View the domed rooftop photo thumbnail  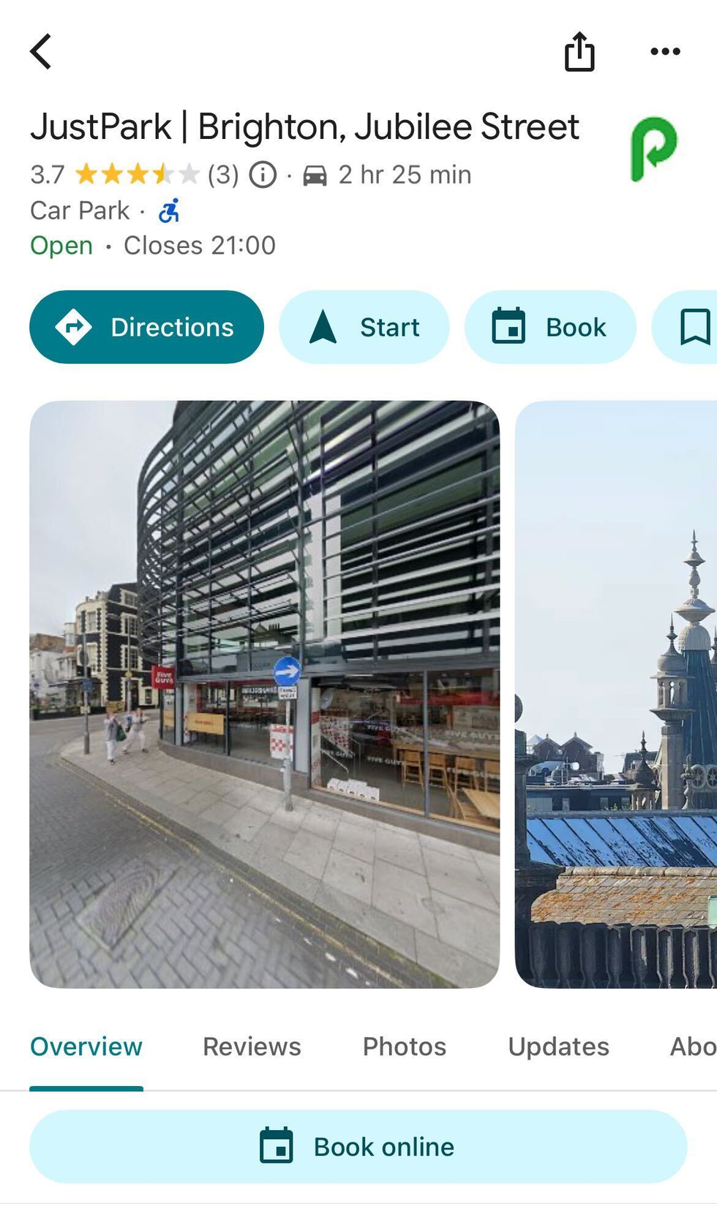tap(616, 694)
